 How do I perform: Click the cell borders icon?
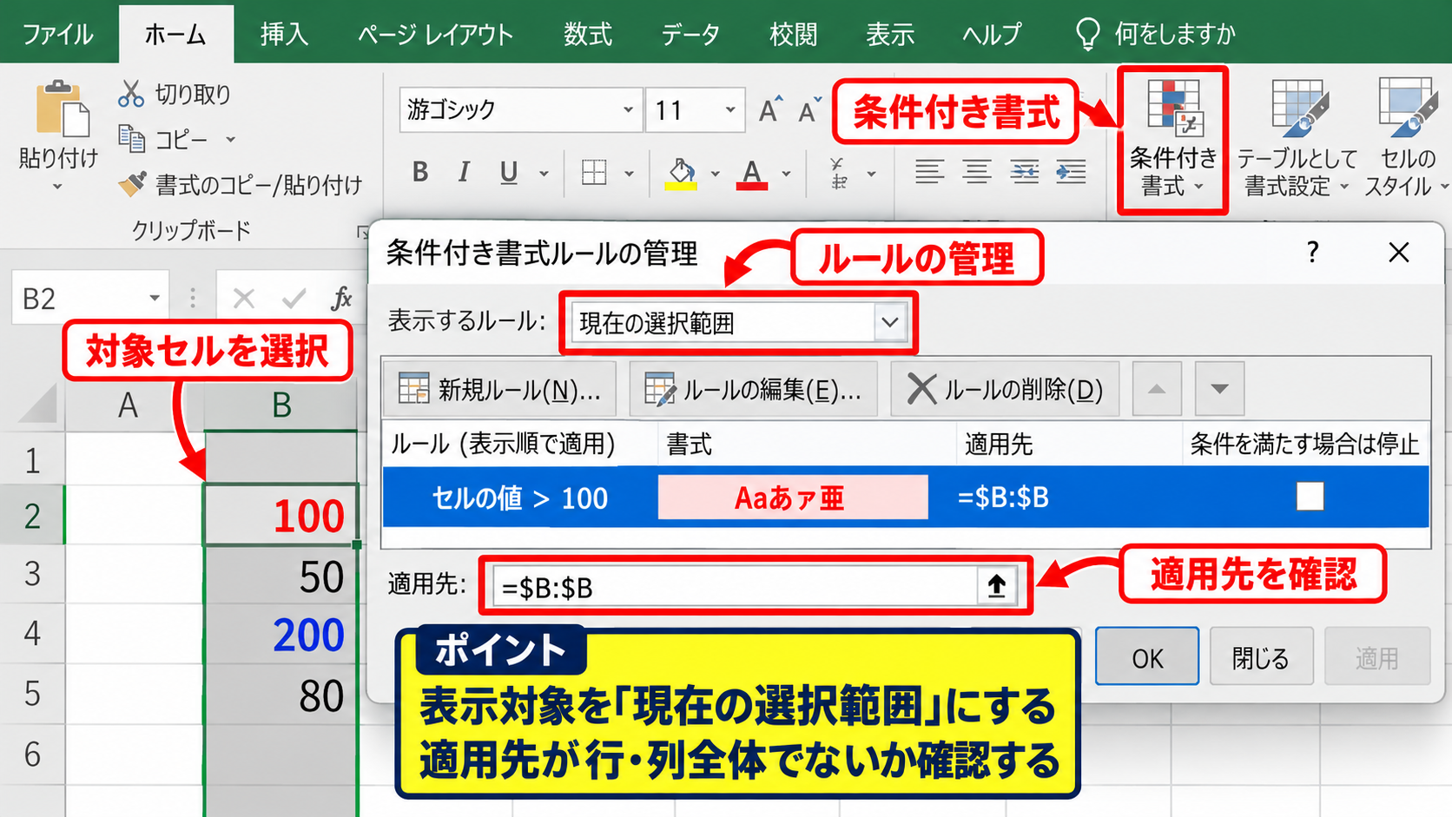coord(594,173)
